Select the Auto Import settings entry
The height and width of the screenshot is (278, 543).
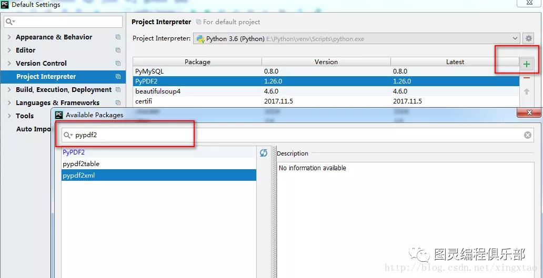[x=34, y=129]
